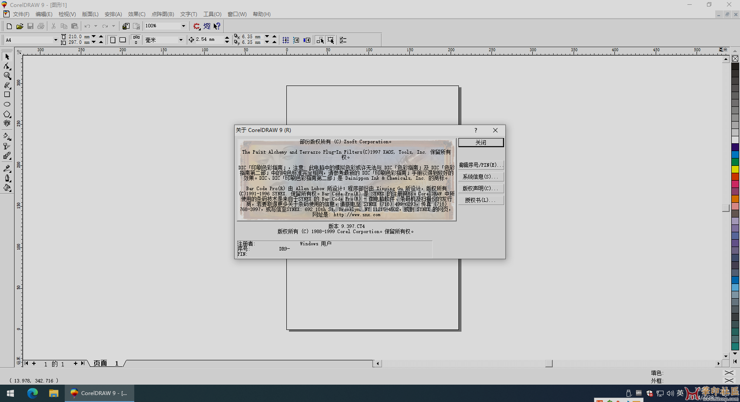Click the Paste clipboard icon
This screenshot has height=402, width=740.
pyautogui.click(x=74, y=26)
